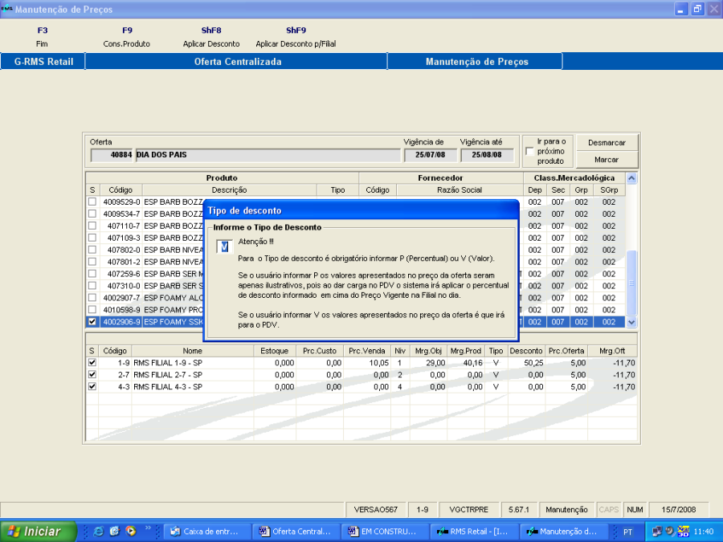Toggle Ir para o próximo produto checkbox
The width and height of the screenshot is (723, 542).
tap(530, 151)
